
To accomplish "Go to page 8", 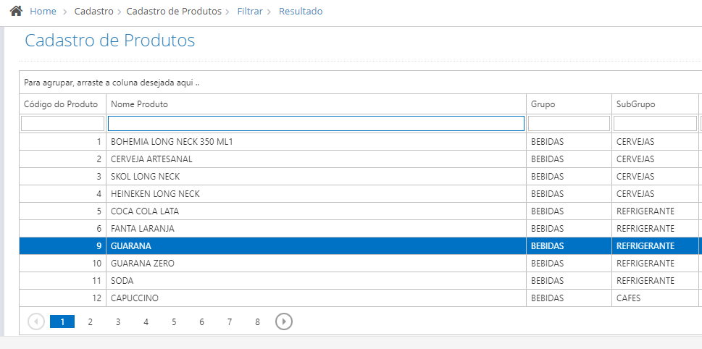I will click(257, 321).
